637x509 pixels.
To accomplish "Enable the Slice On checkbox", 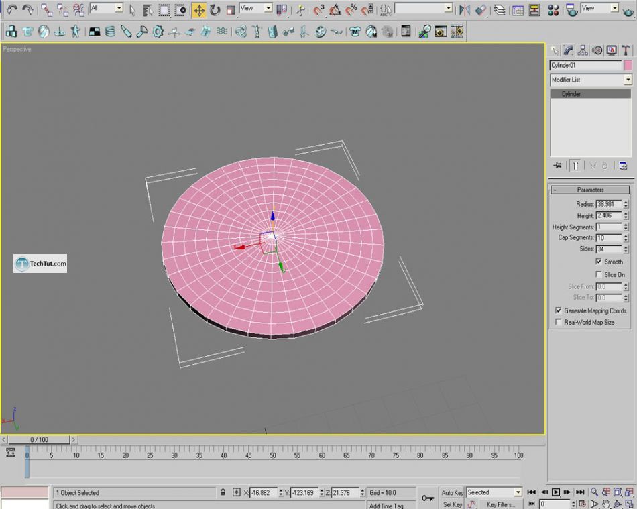I will point(599,274).
